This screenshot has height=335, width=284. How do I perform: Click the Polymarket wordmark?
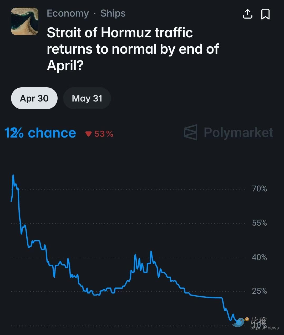click(239, 132)
